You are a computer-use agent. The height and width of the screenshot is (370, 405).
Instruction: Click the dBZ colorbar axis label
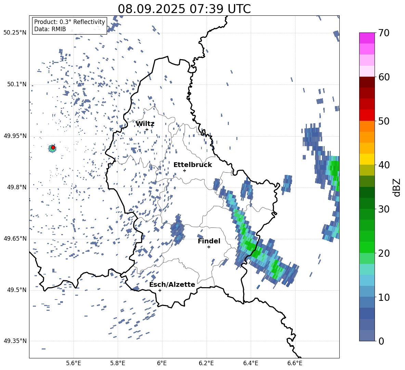[x=397, y=187]
